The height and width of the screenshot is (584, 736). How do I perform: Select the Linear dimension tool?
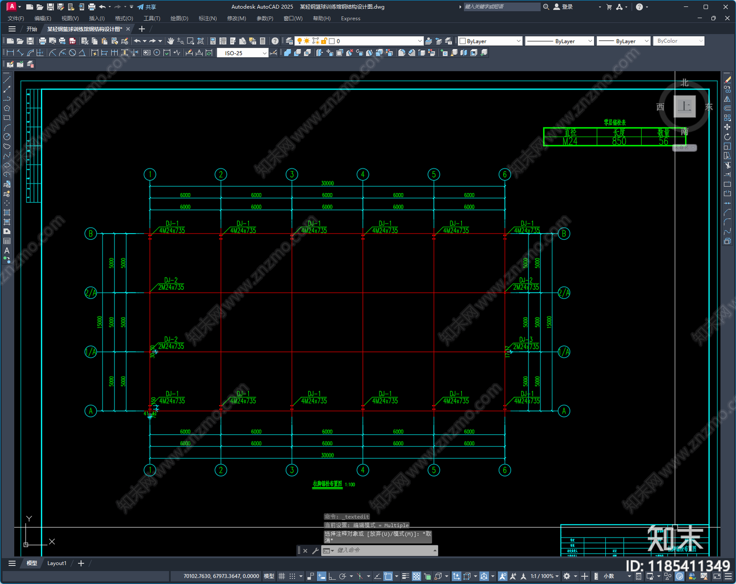click(10, 53)
